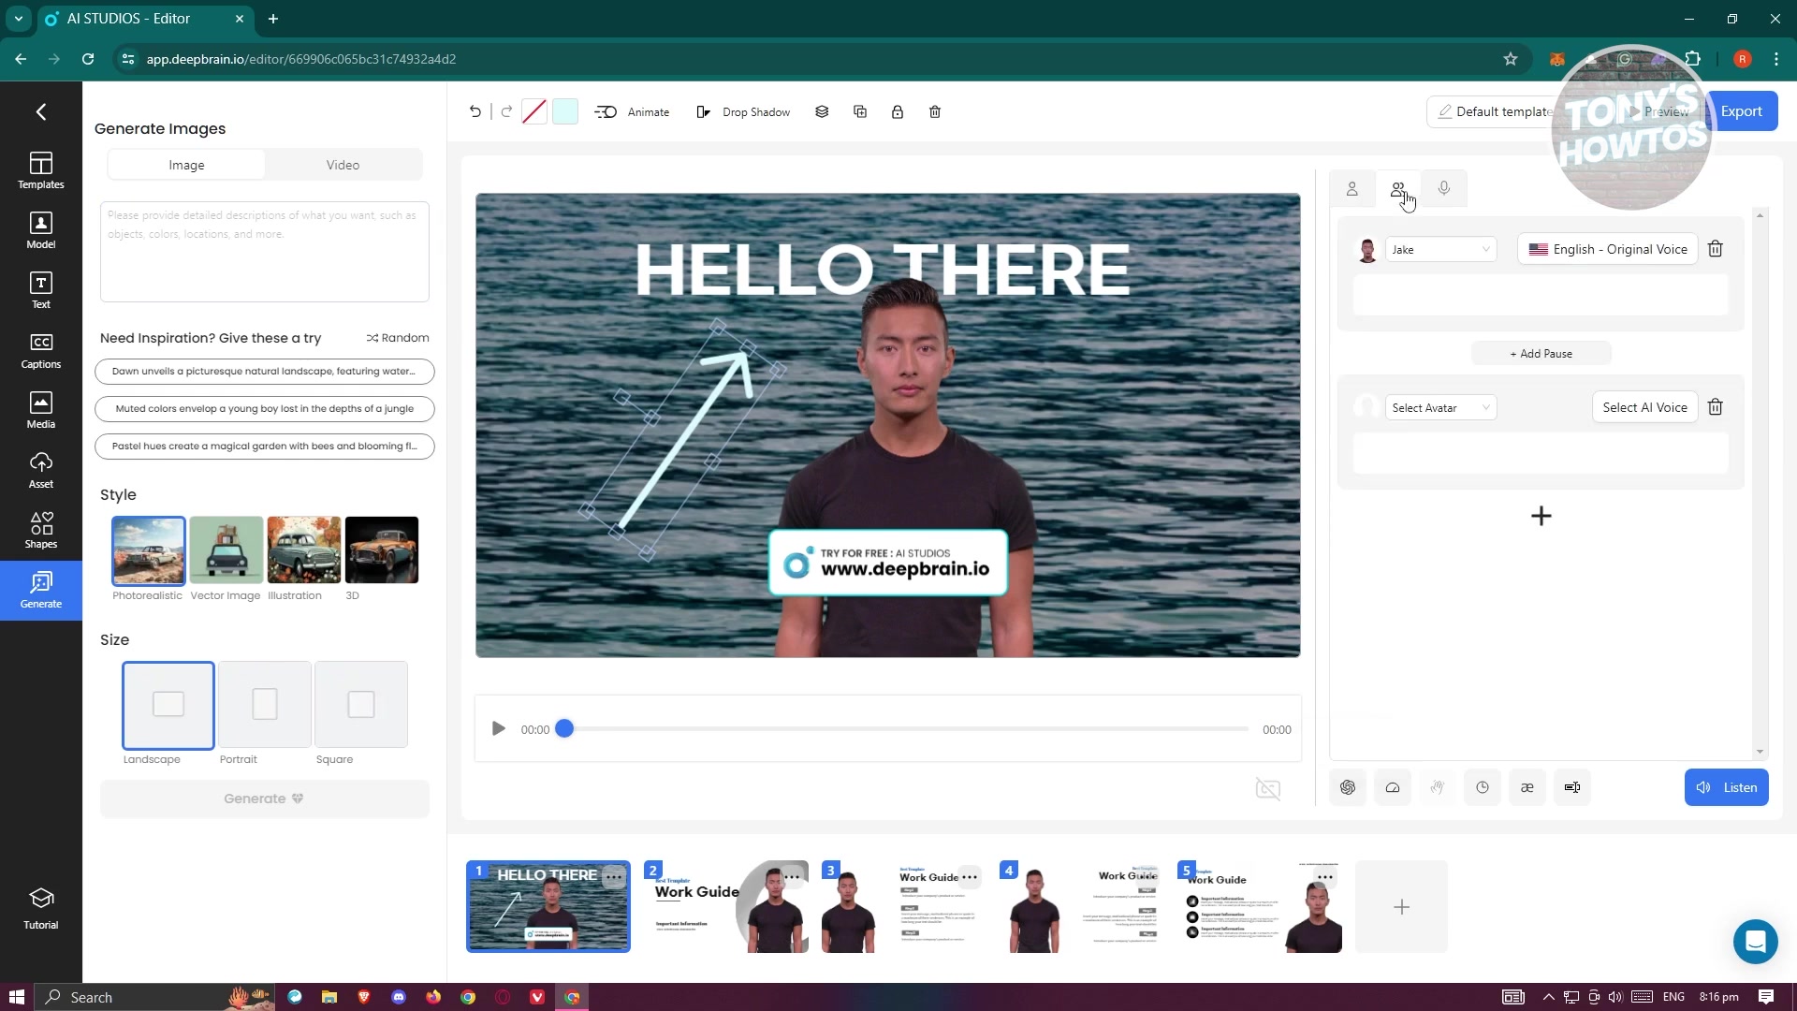The width and height of the screenshot is (1797, 1011).
Task: Switch to multi-avatar conversation tab
Action: pos(1398,189)
